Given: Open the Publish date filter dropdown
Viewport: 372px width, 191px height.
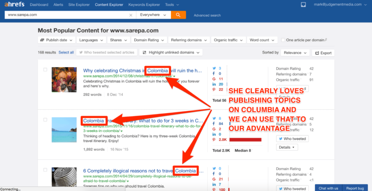Looking at the screenshot, I should click(56, 40).
